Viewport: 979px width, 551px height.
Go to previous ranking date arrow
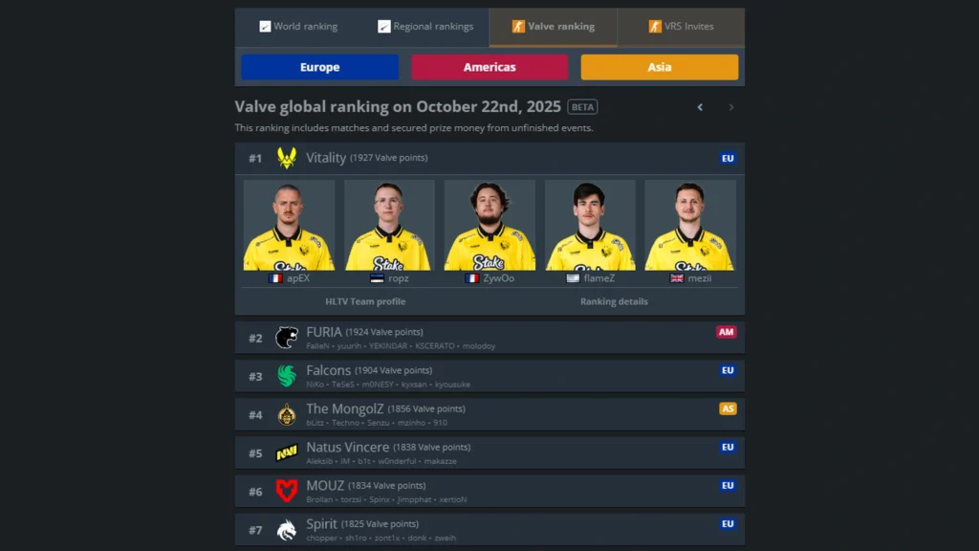700,107
